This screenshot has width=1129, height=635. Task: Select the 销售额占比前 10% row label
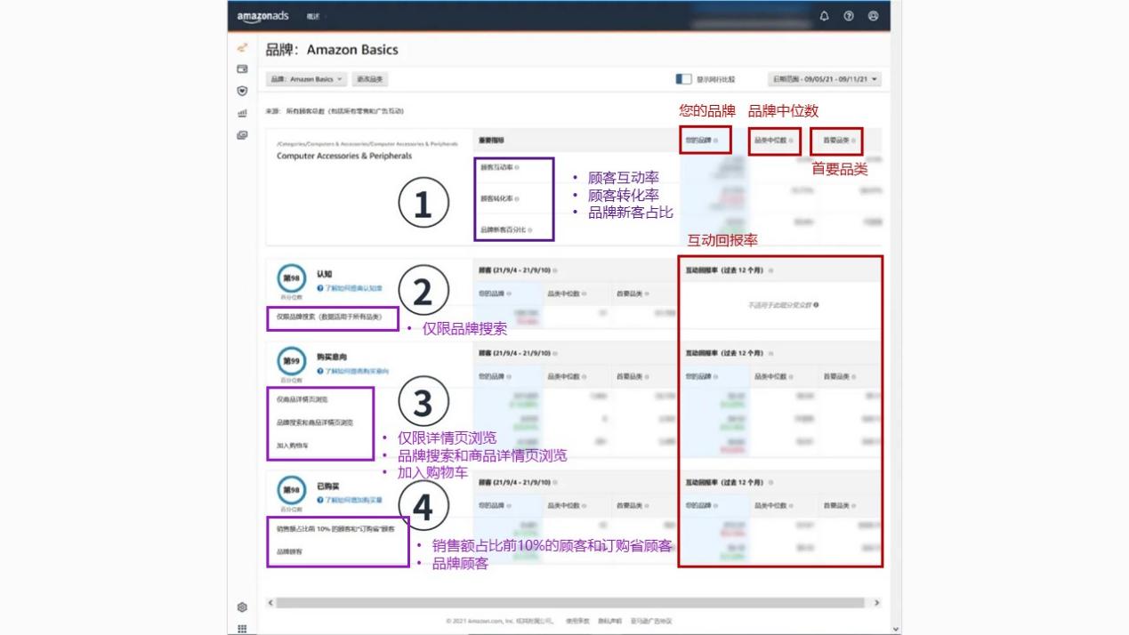335,528
